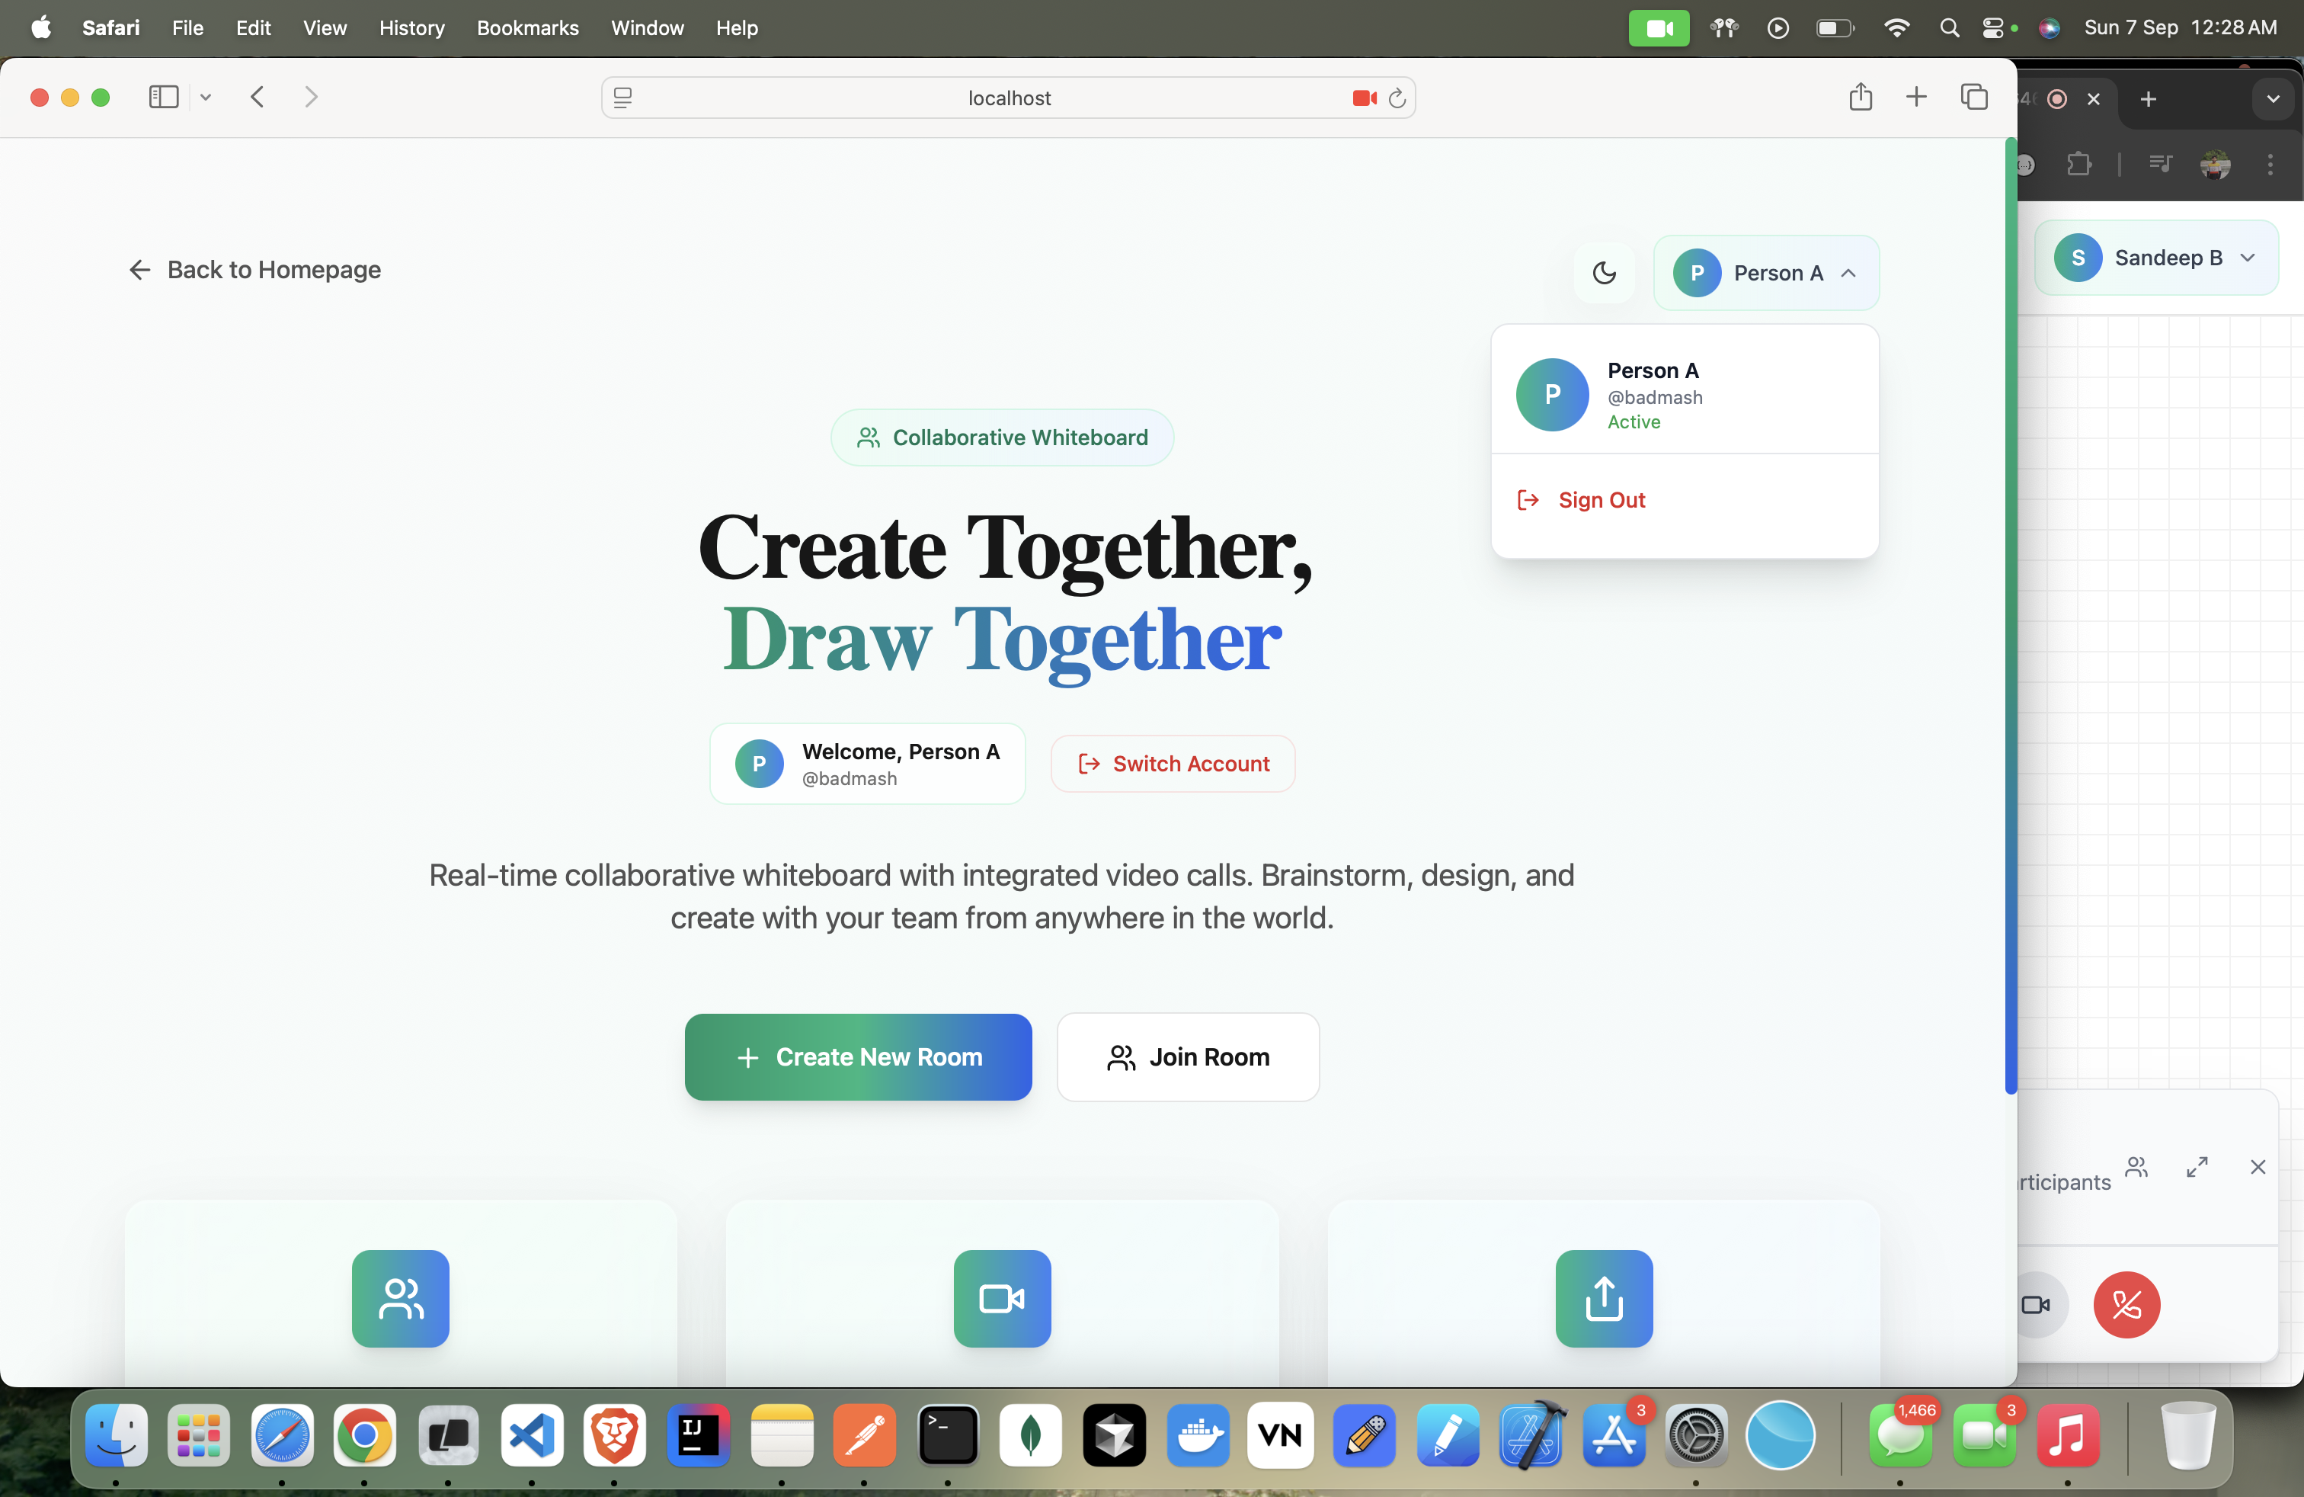Click Create New Room button
The height and width of the screenshot is (1497, 2304).
tap(858, 1056)
